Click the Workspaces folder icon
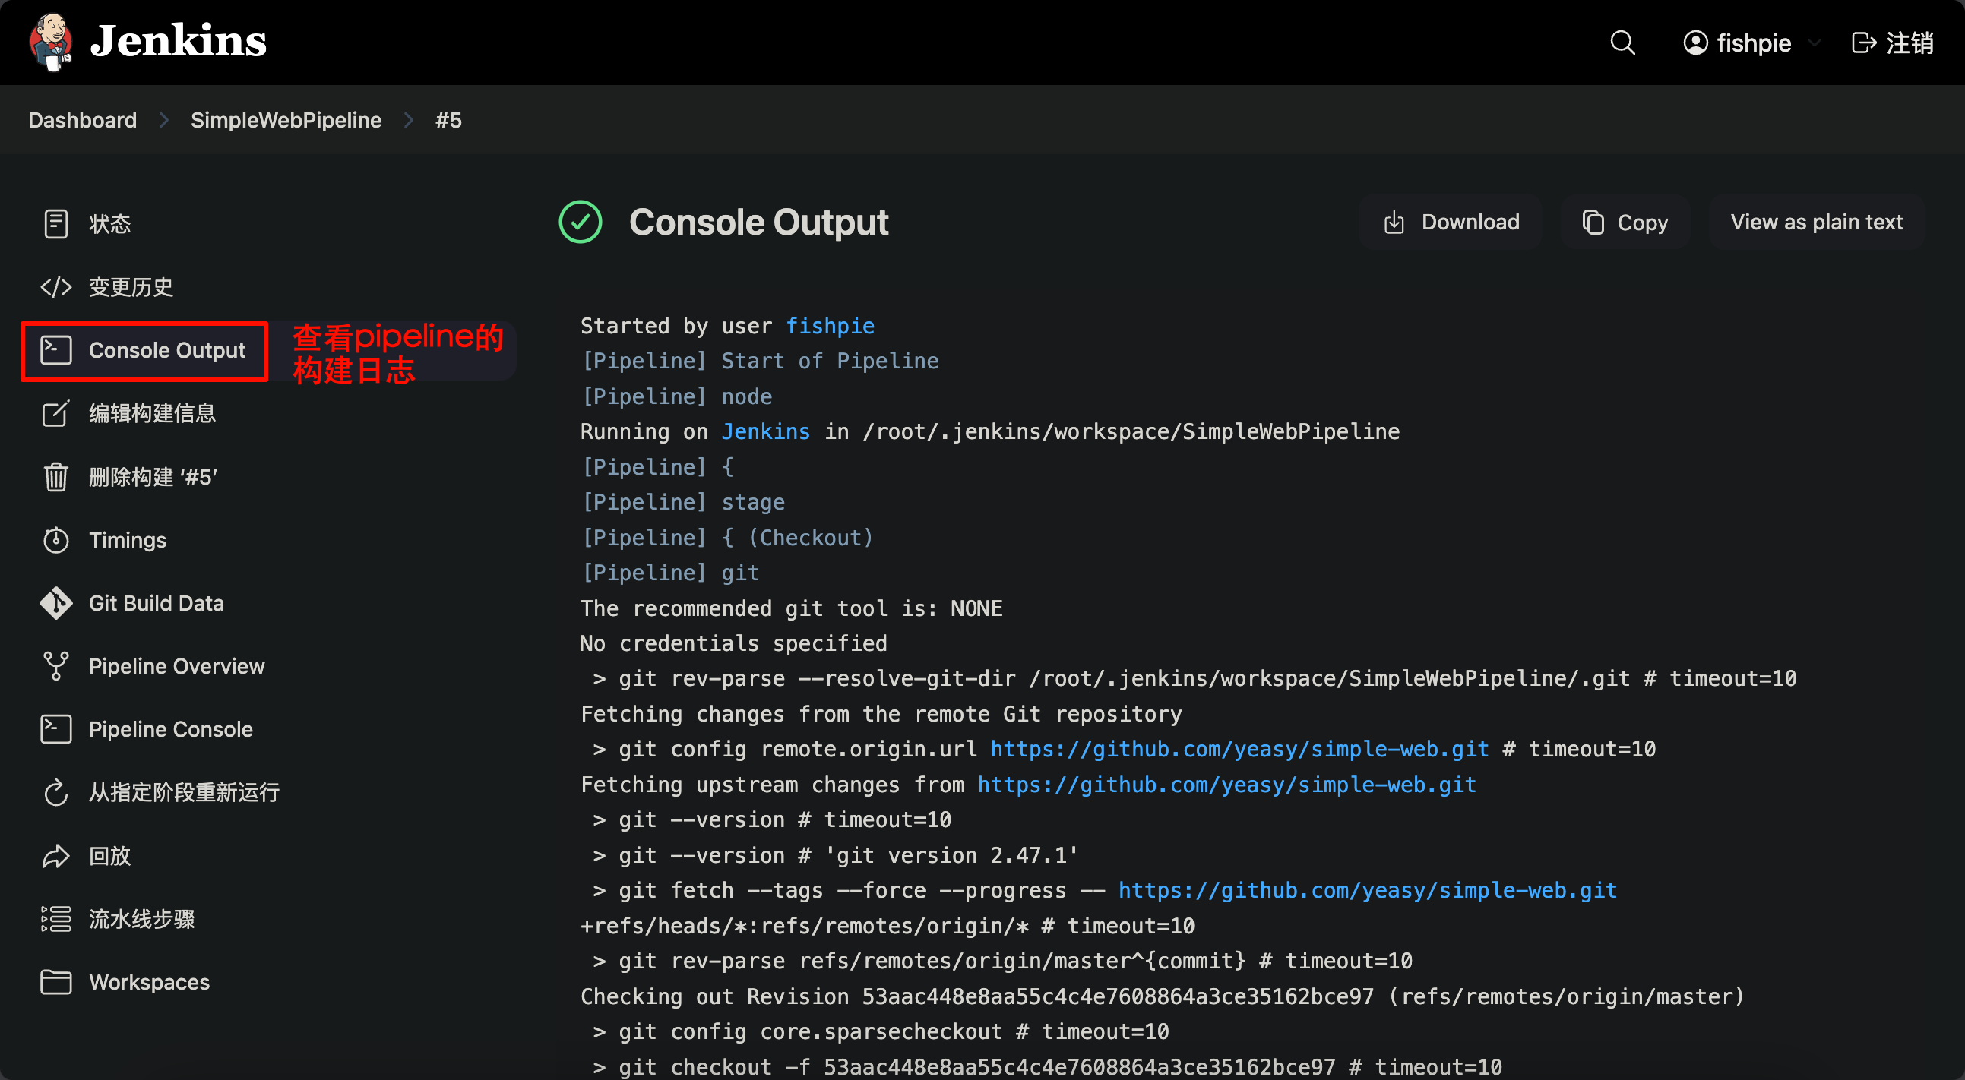This screenshot has height=1080, width=1965. click(55, 982)
